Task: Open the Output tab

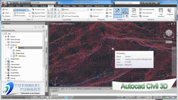Action: pyautogui.click(x=58, y=6)
